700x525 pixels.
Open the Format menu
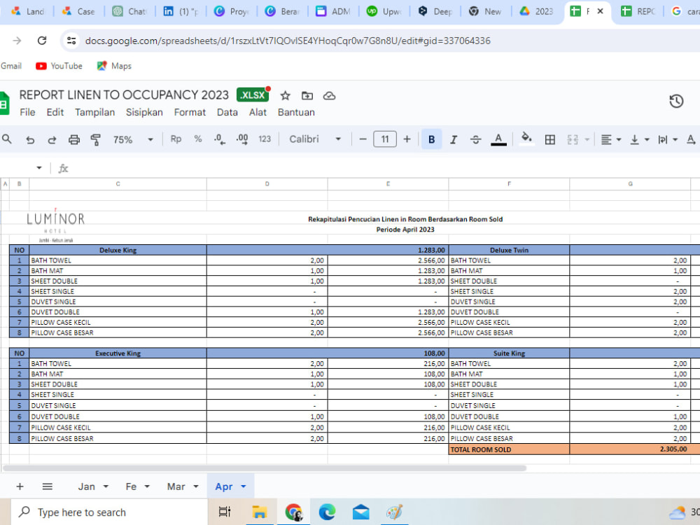pos(190,112)
